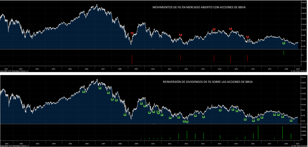The width and height of the screenshot is (308, 147).
Task: Click the '30000' volume label on lower chart
Action: [x=305, y=127]
